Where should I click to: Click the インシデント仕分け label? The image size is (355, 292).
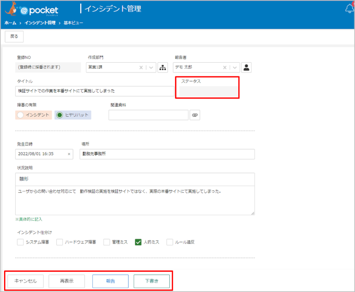point(34,232)
